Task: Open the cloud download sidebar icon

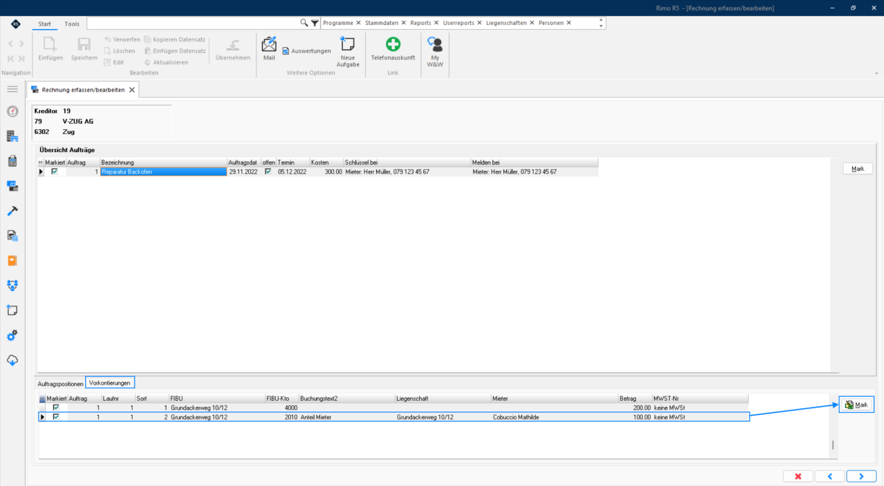Action: [12, 360]
